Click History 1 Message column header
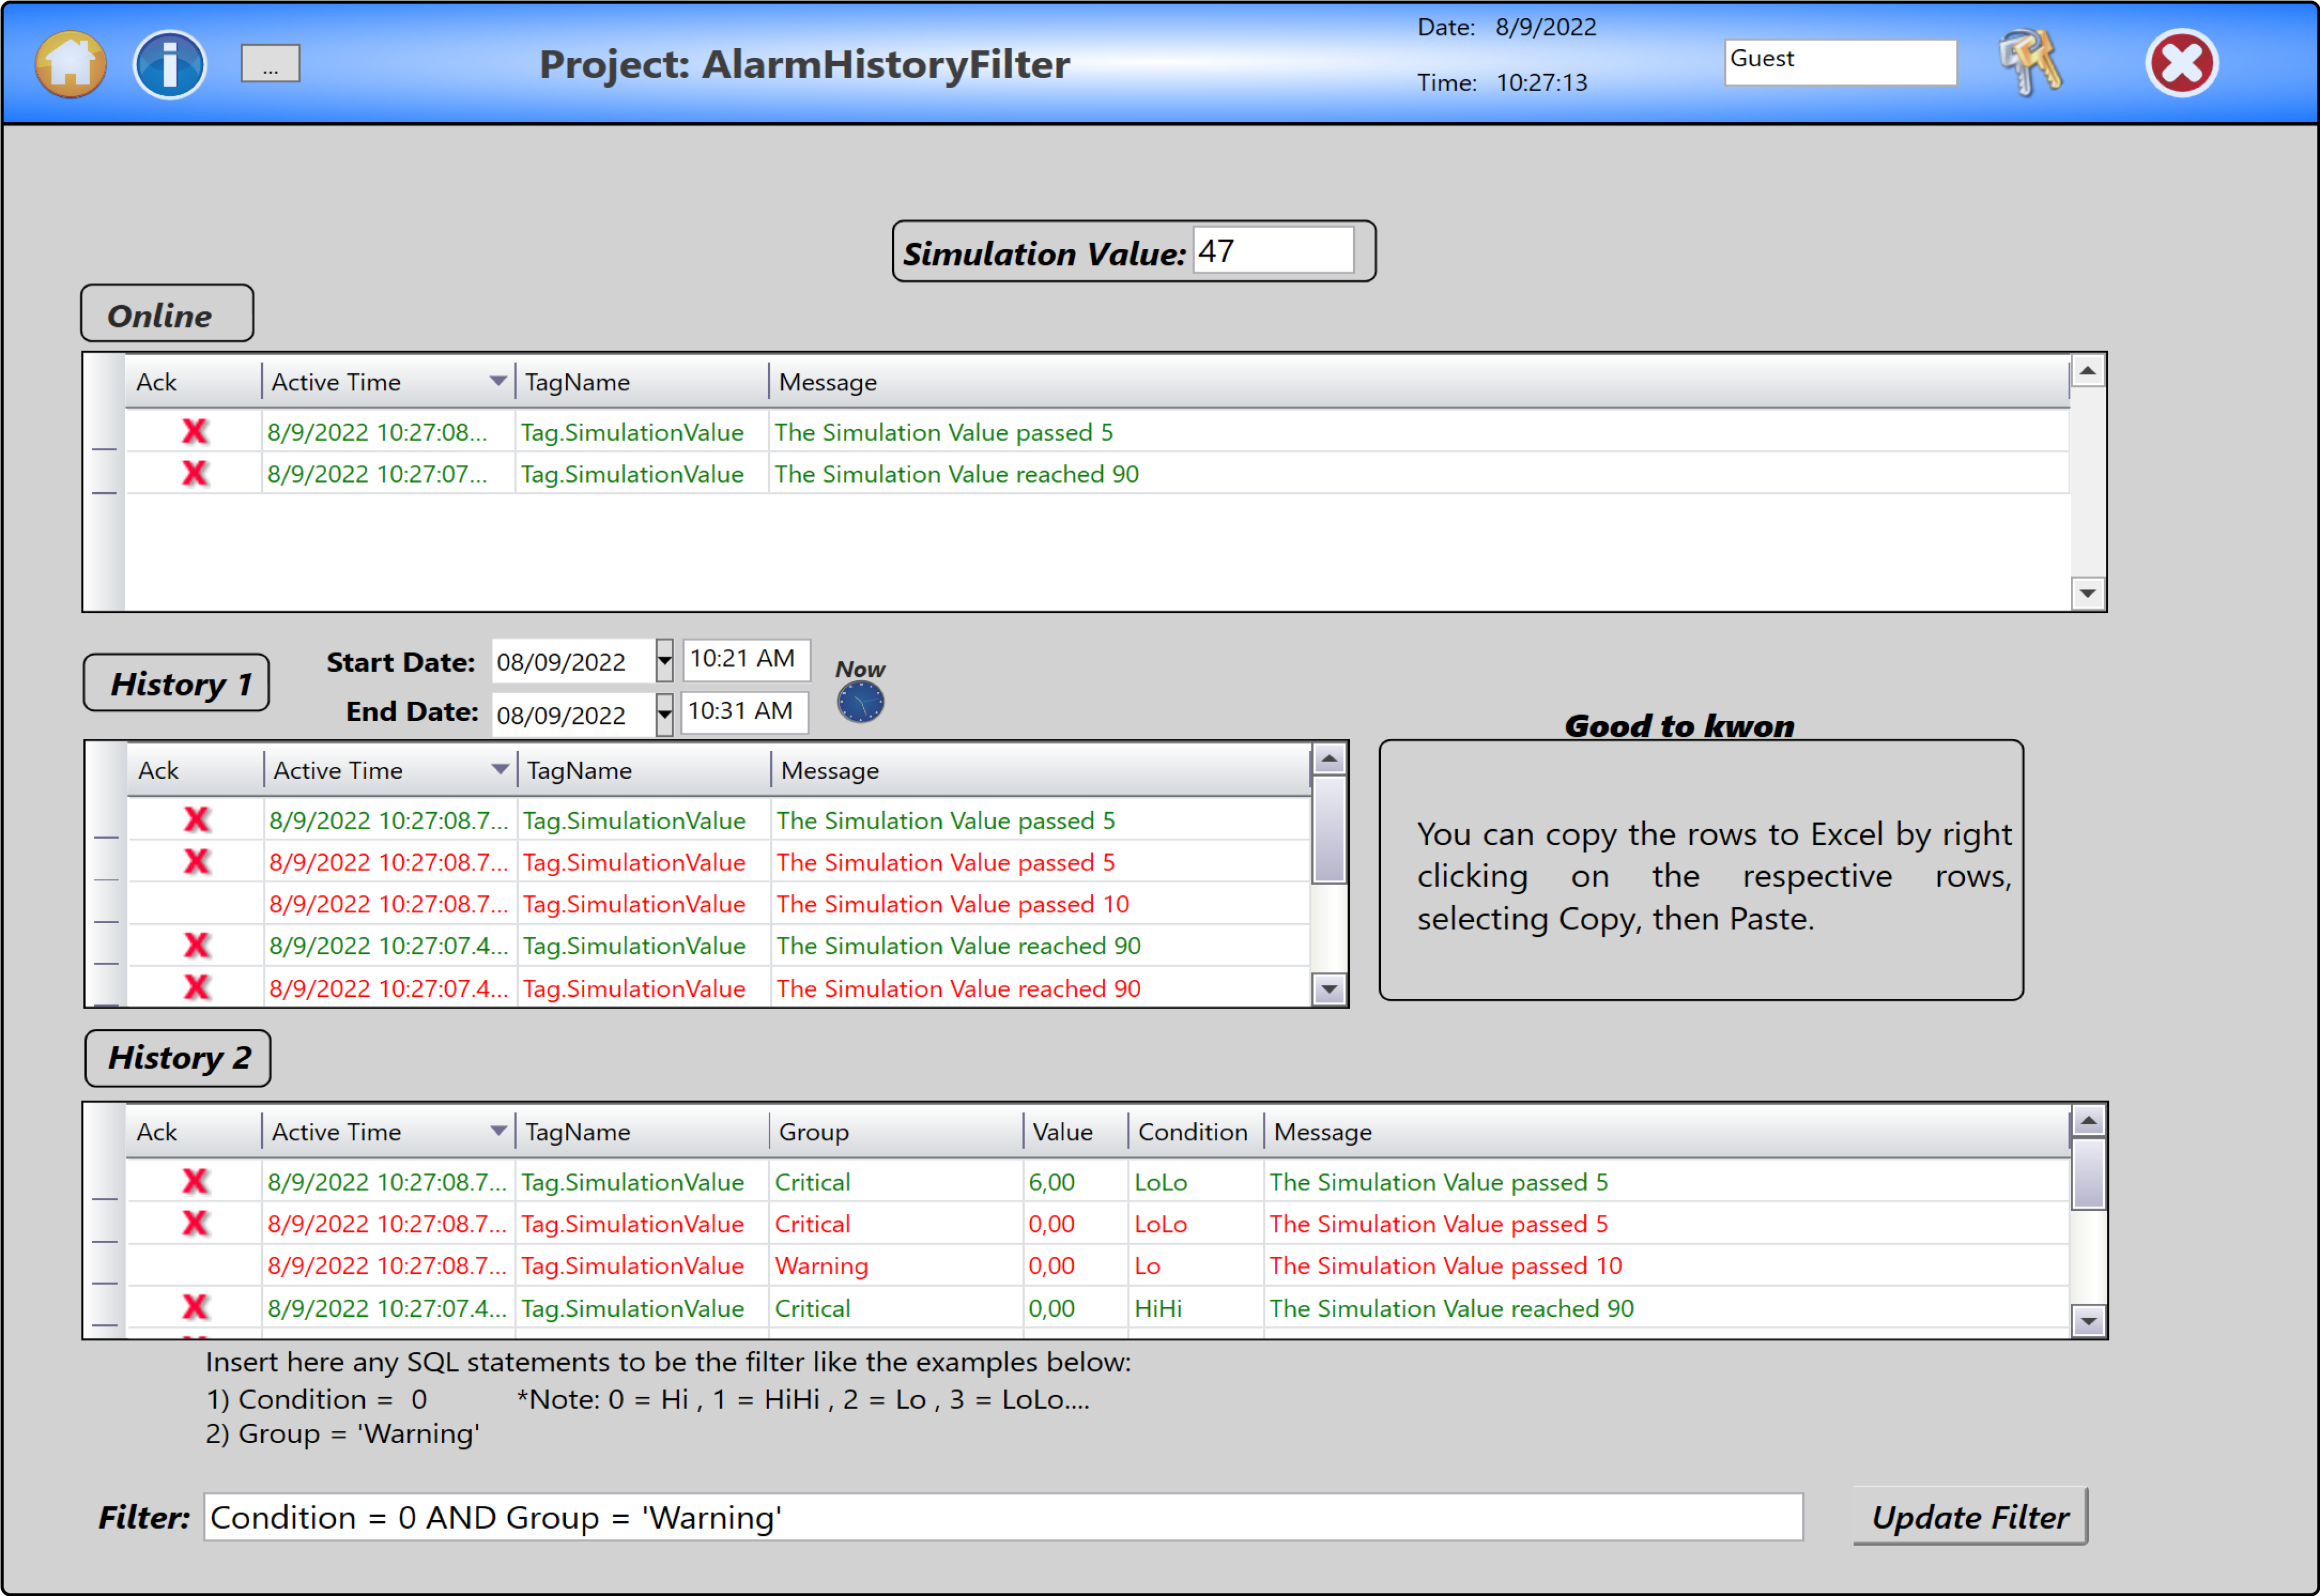2320x1596 pixels. pyautogui.click(x=1040, y=770)
